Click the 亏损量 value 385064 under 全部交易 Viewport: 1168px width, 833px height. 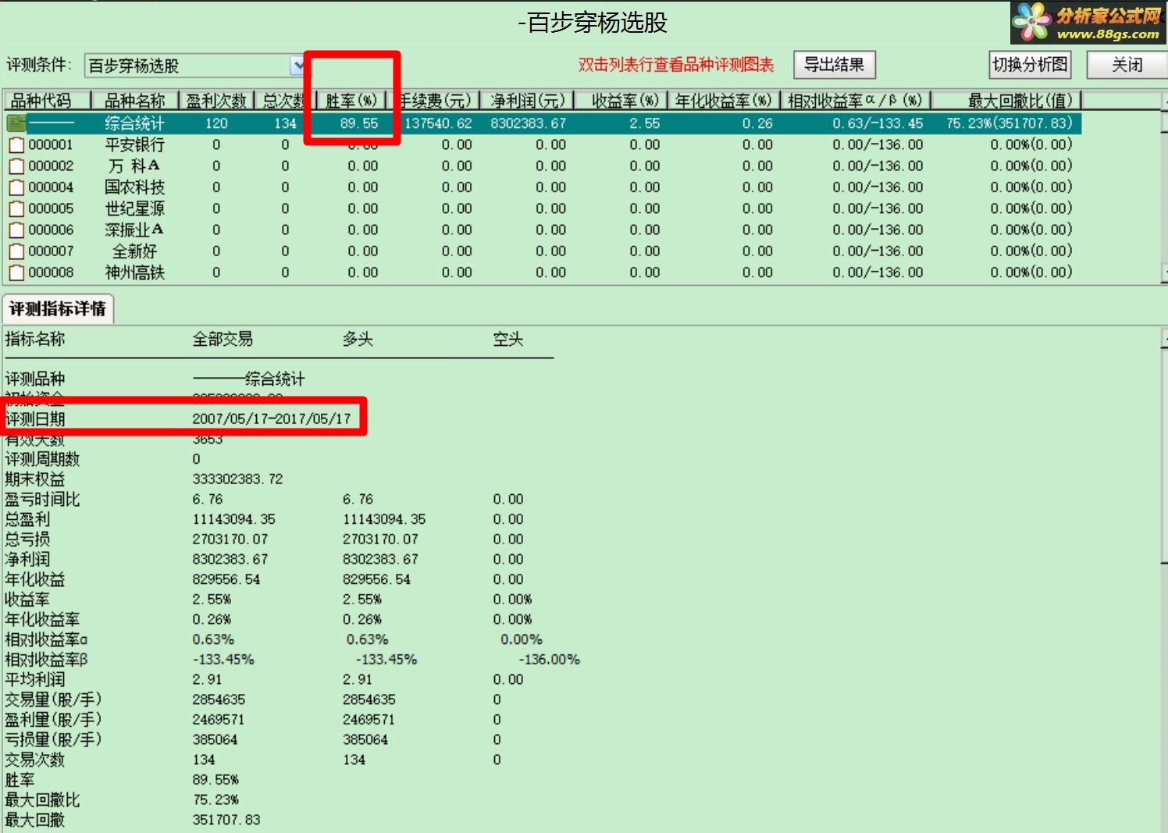[x=215, y=739]
